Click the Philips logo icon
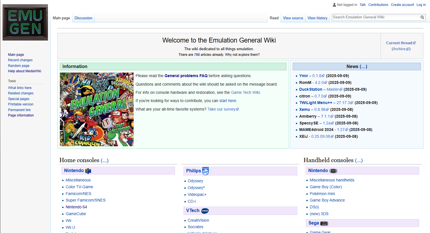The width and height of the screenshot is (430, 233). coord(206,171)
